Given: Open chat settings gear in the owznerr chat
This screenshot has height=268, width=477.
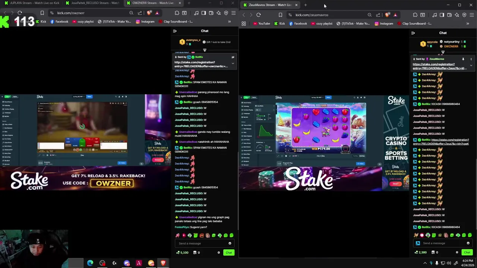Looking at the screenshot, I should (219, 252).
